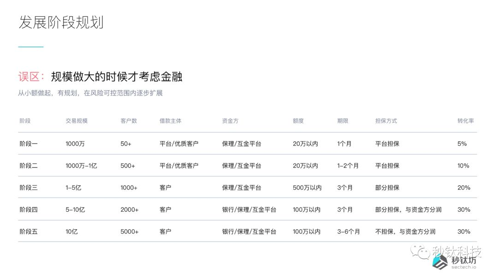Image resolution: width=498 pixels, height=274 pixels.
Task: Select the 阶段一 row label
Action: click(x=29, y=144)
